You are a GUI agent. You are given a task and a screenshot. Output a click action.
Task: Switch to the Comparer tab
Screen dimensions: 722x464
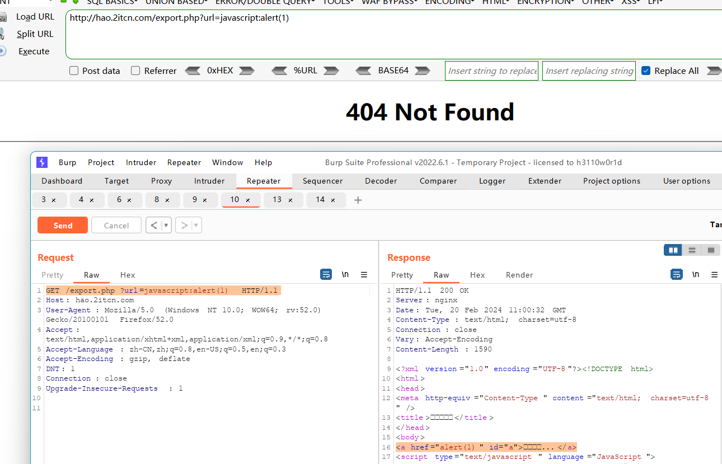[x=438, y=181]
